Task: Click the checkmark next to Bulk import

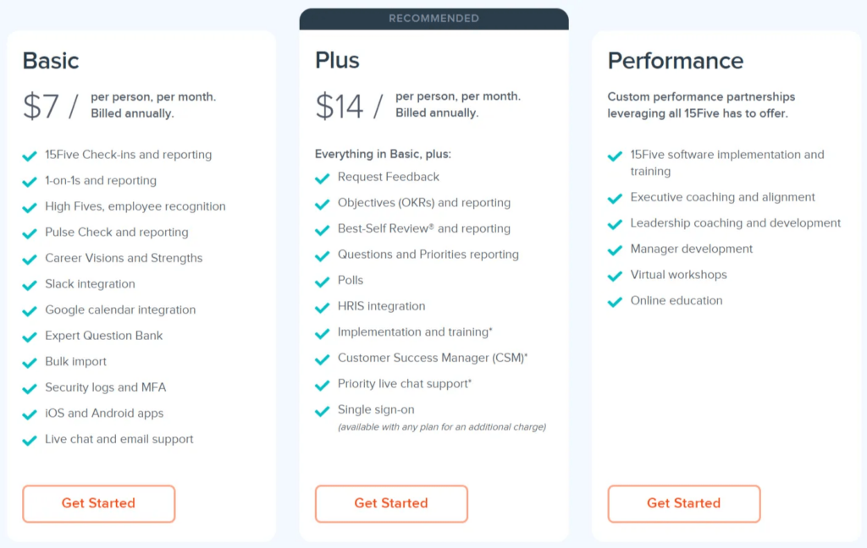Action: pos(30,363)
